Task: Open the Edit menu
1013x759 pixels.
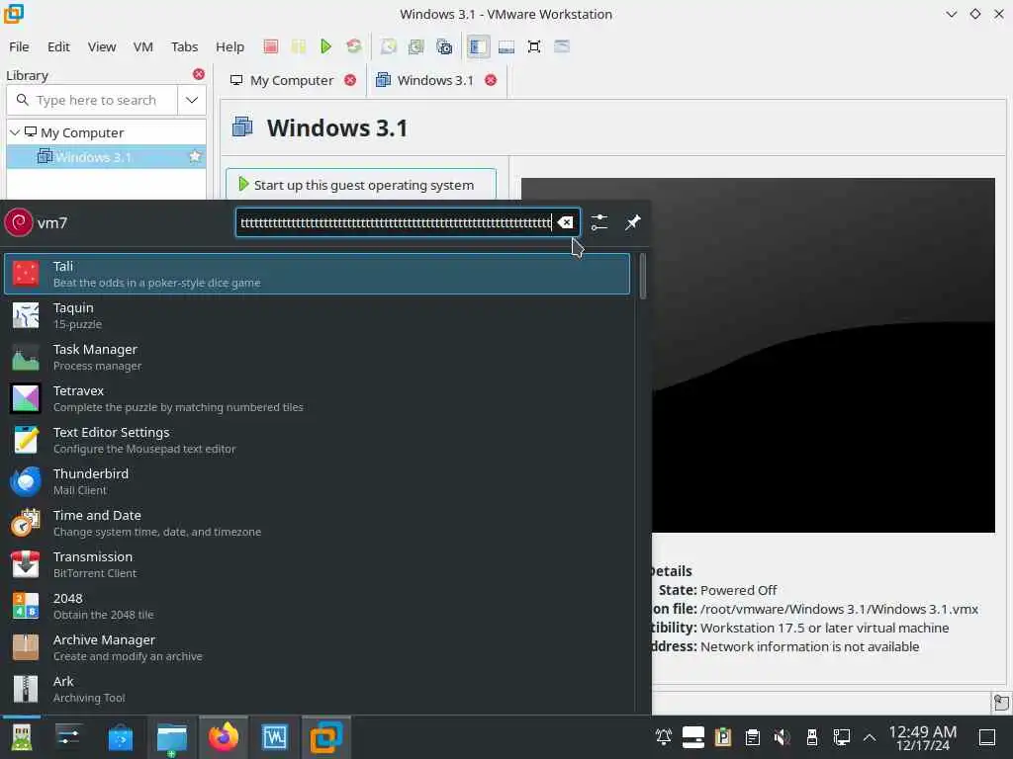Action: pos(58,46)
